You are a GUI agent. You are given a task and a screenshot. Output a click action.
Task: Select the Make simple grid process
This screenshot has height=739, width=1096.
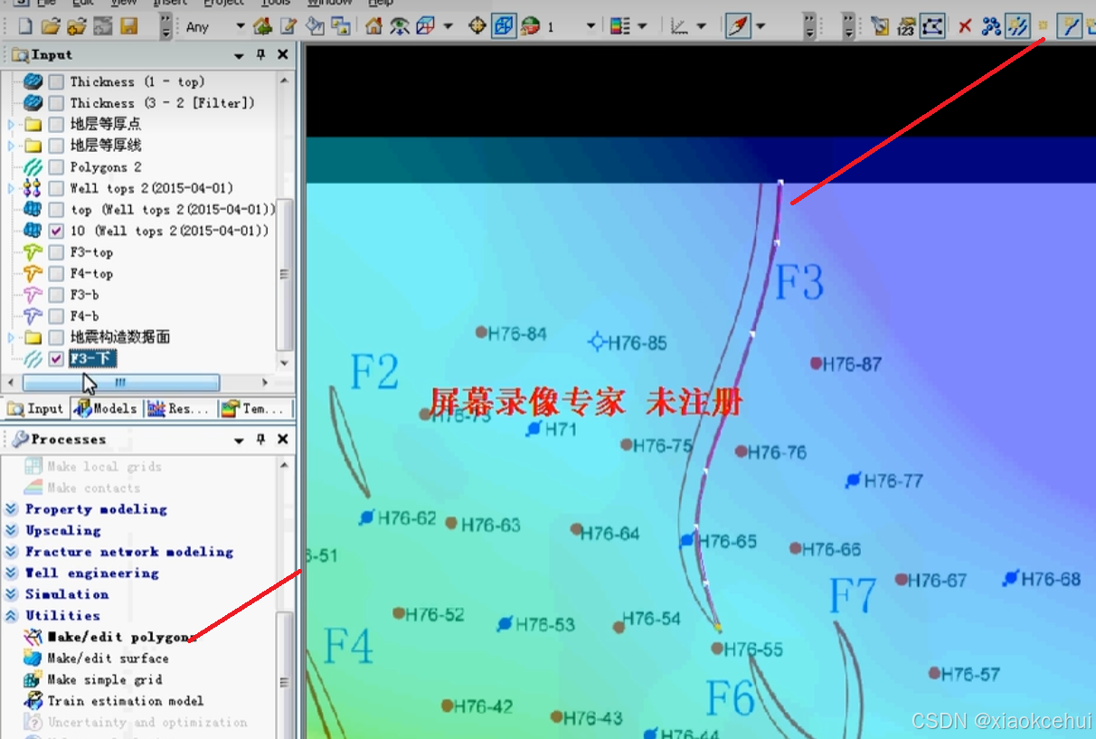coord(104,679)
